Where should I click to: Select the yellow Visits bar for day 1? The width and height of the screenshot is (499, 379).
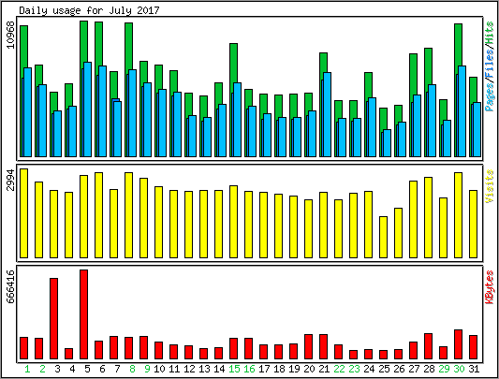tap(23, 213)
